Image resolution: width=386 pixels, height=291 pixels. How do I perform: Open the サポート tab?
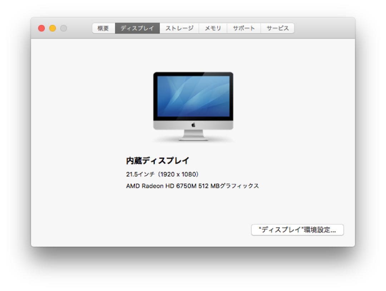pos(244,28)
